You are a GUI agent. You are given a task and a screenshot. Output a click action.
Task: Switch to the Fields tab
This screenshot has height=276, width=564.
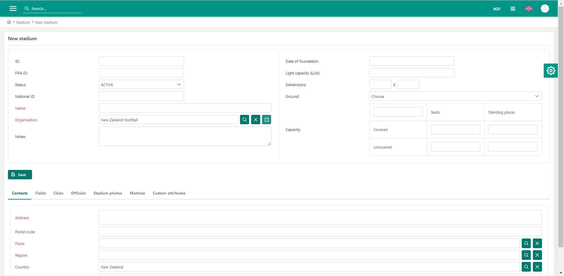41,193
